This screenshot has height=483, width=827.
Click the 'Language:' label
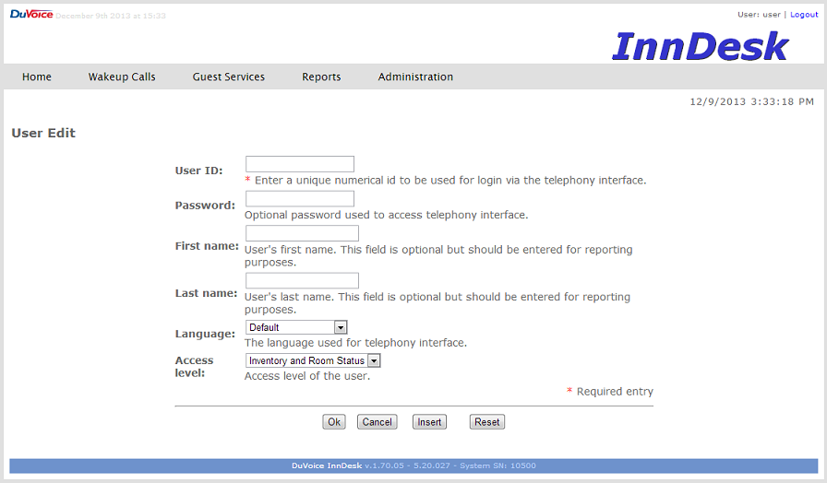point(205,334)
